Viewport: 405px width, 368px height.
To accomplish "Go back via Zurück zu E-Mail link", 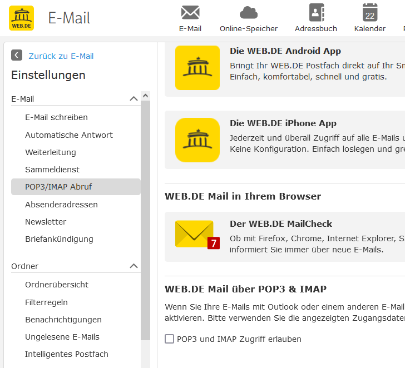I will click(x=61, y=56).
